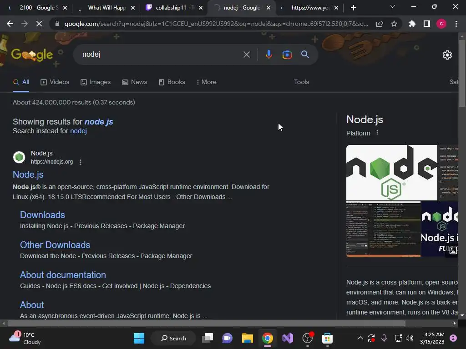466x349 pixels.
Task: Open the large Node.js logo image
Action: pos(392,173)
